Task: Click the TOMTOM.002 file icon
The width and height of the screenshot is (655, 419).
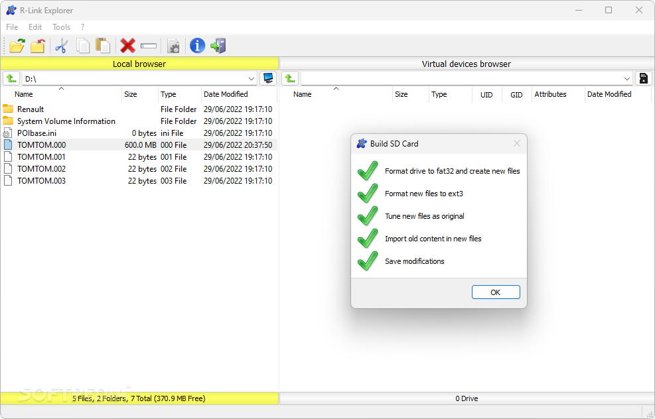Action: point(8,168)
